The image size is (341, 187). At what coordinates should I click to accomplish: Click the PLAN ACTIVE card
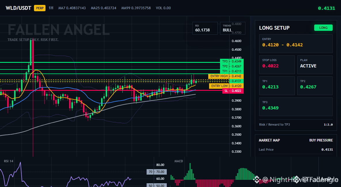(315, 65)
